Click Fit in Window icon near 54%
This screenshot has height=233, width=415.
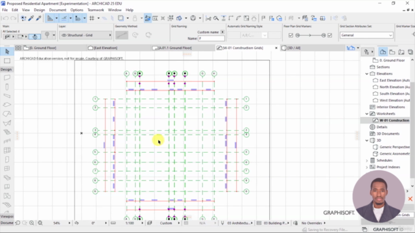[x=40, y=223]
